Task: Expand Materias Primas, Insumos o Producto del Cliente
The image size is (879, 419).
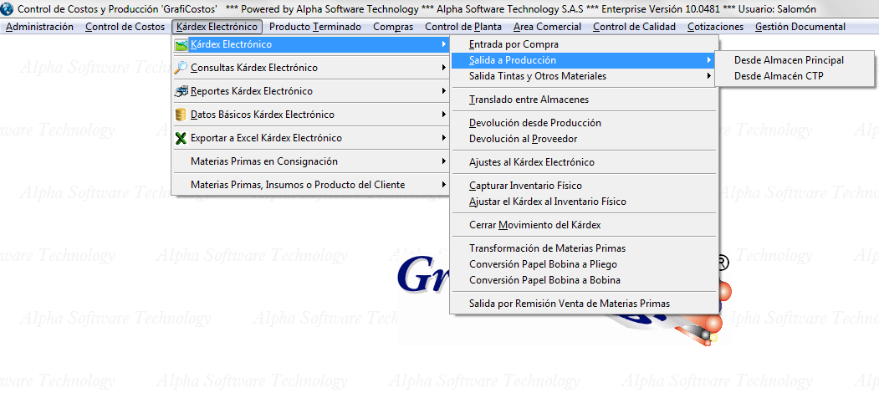Action: (443, 185)
